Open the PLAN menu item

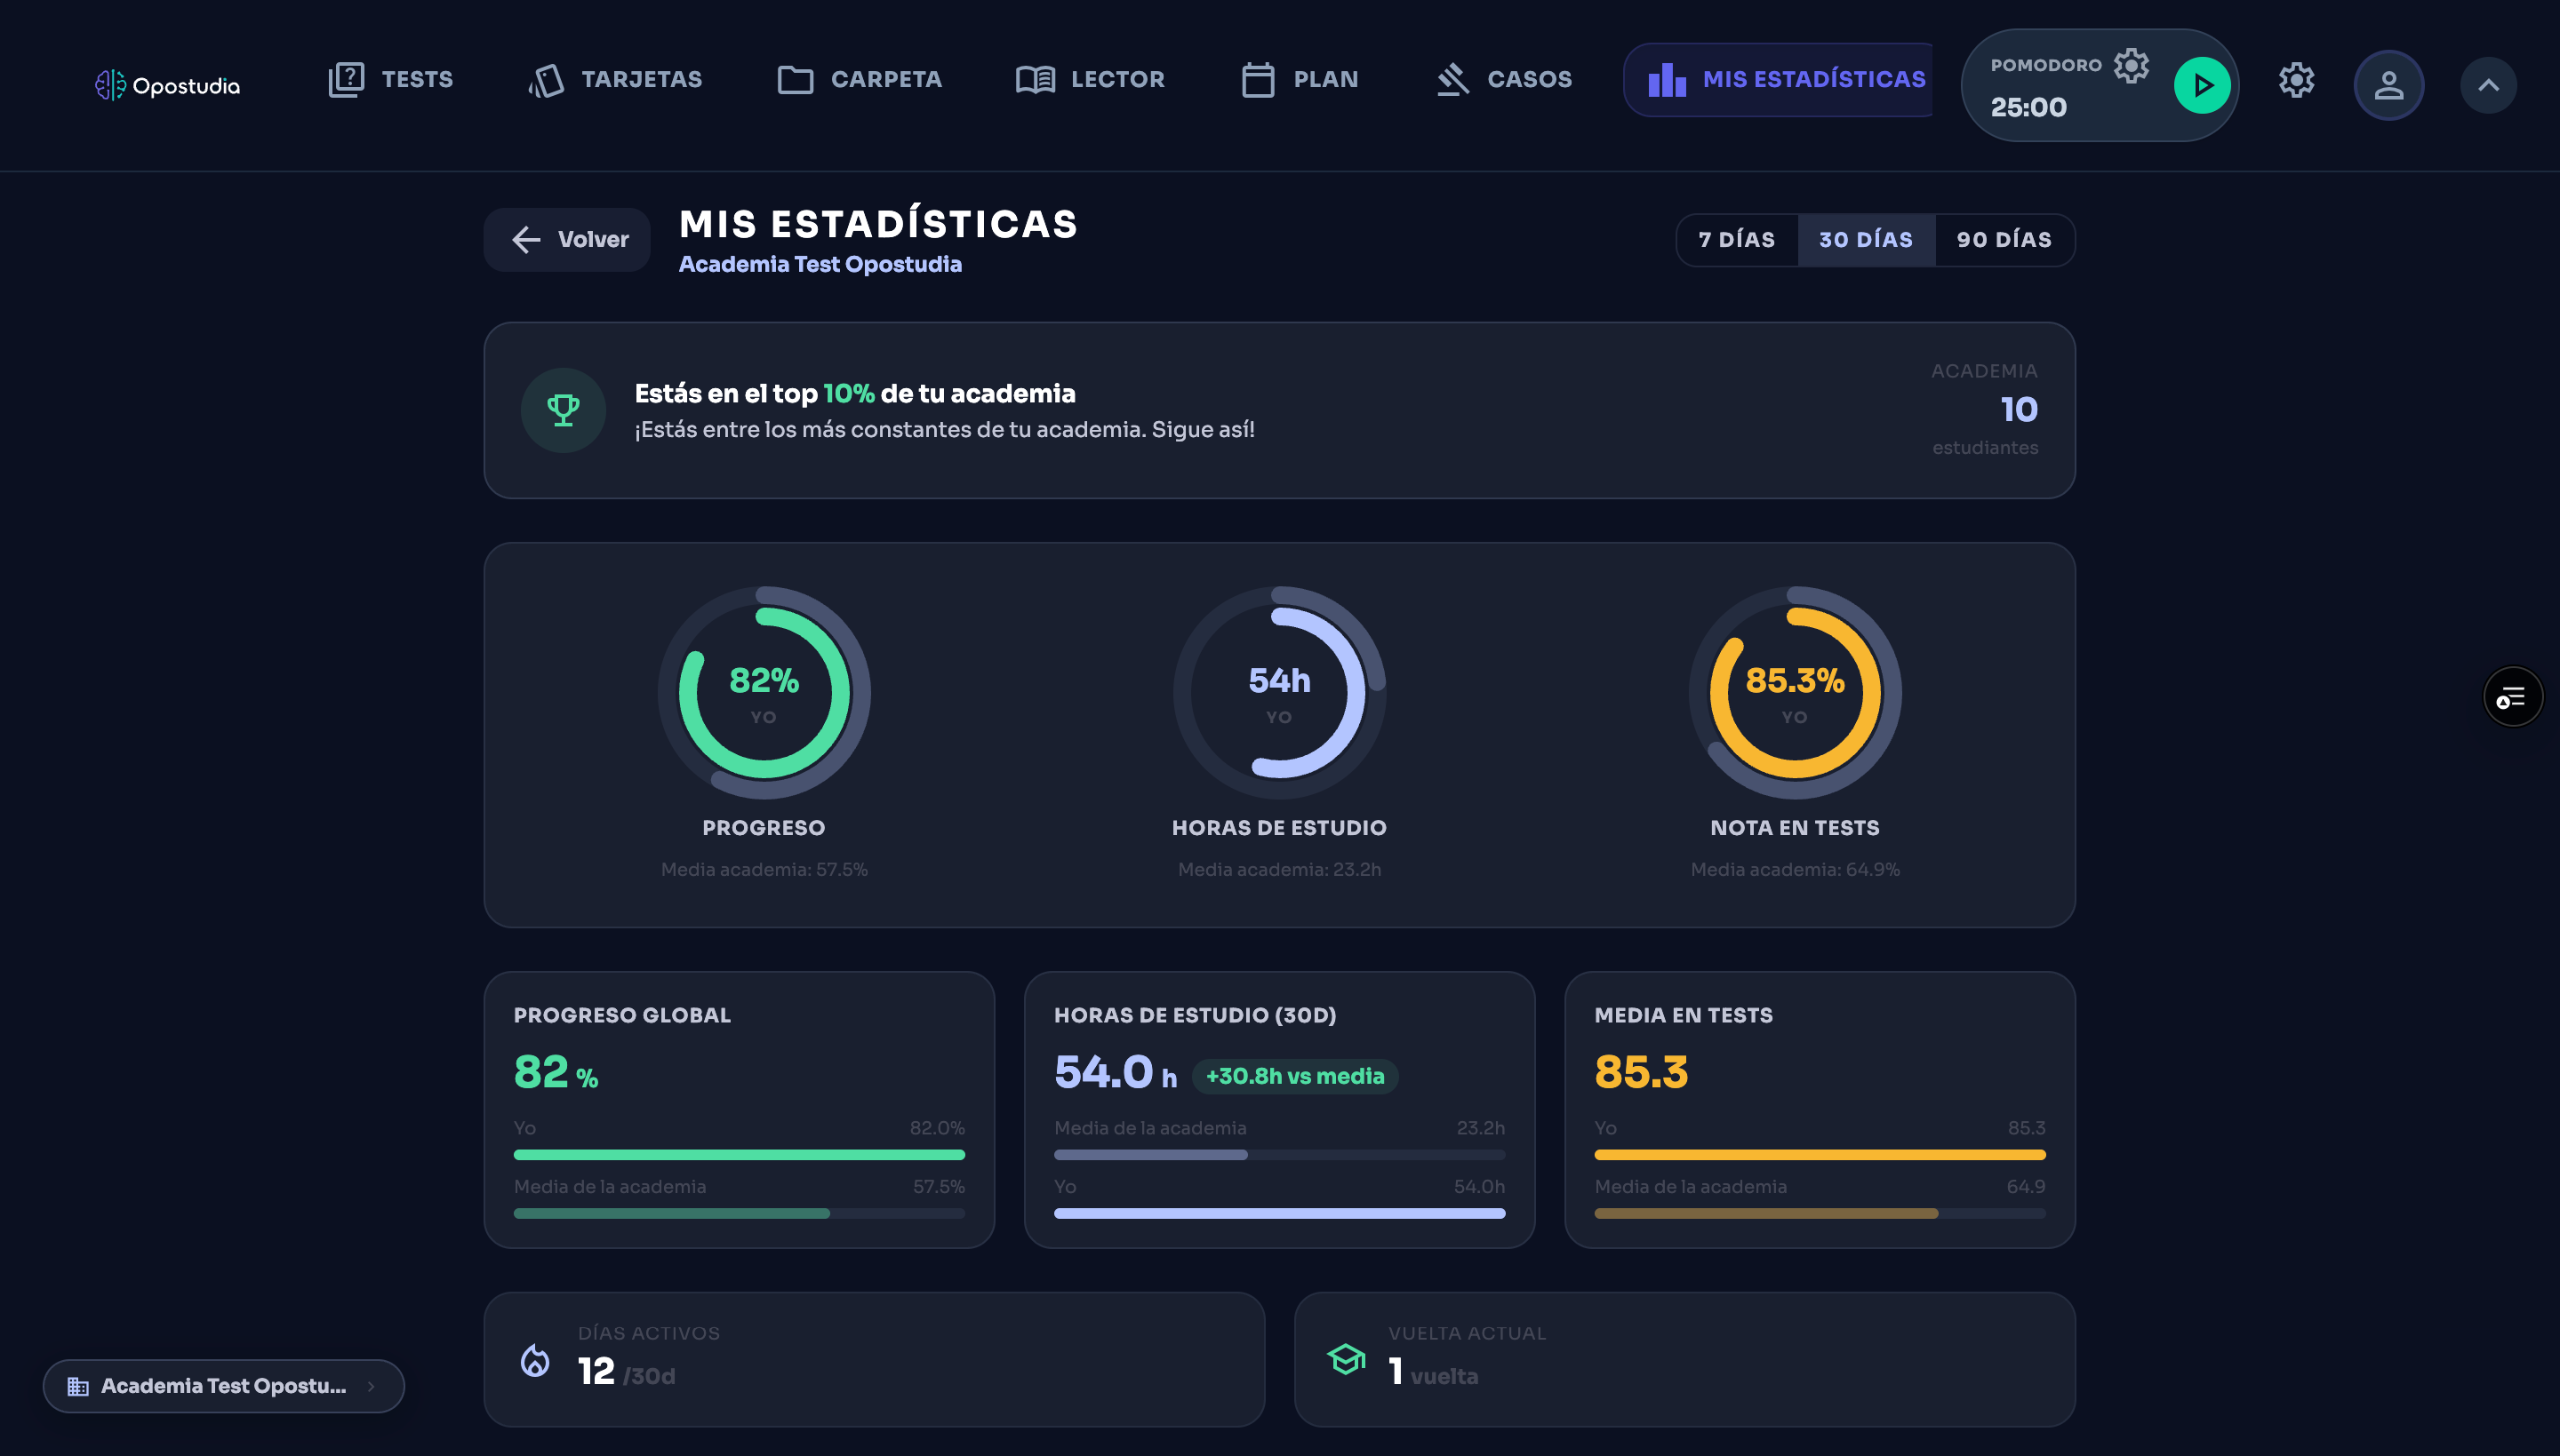pos(1325,80)
